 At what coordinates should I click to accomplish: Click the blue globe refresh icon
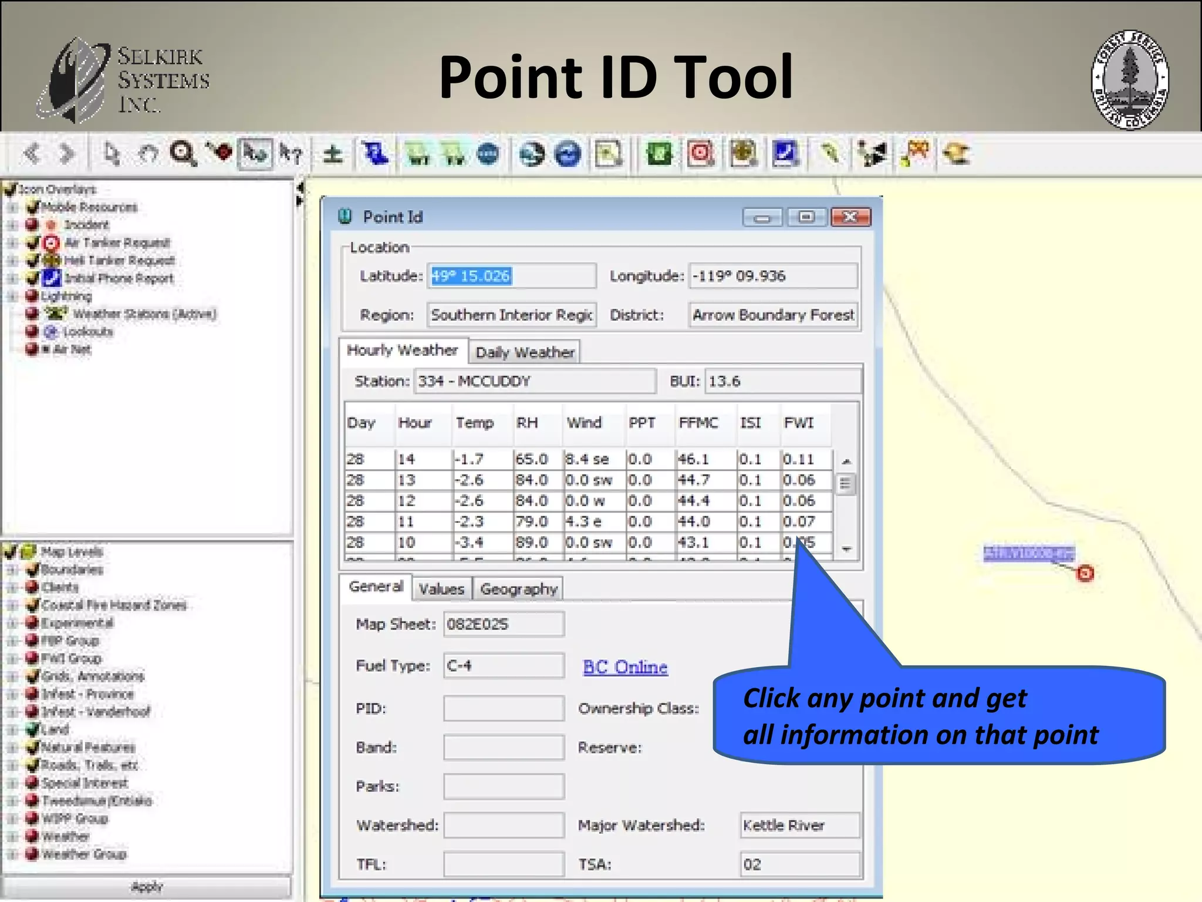568,154
